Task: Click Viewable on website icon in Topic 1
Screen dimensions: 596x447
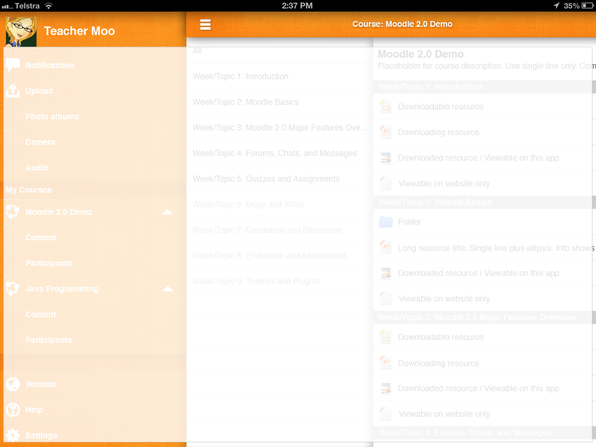Action: [385, 183]
